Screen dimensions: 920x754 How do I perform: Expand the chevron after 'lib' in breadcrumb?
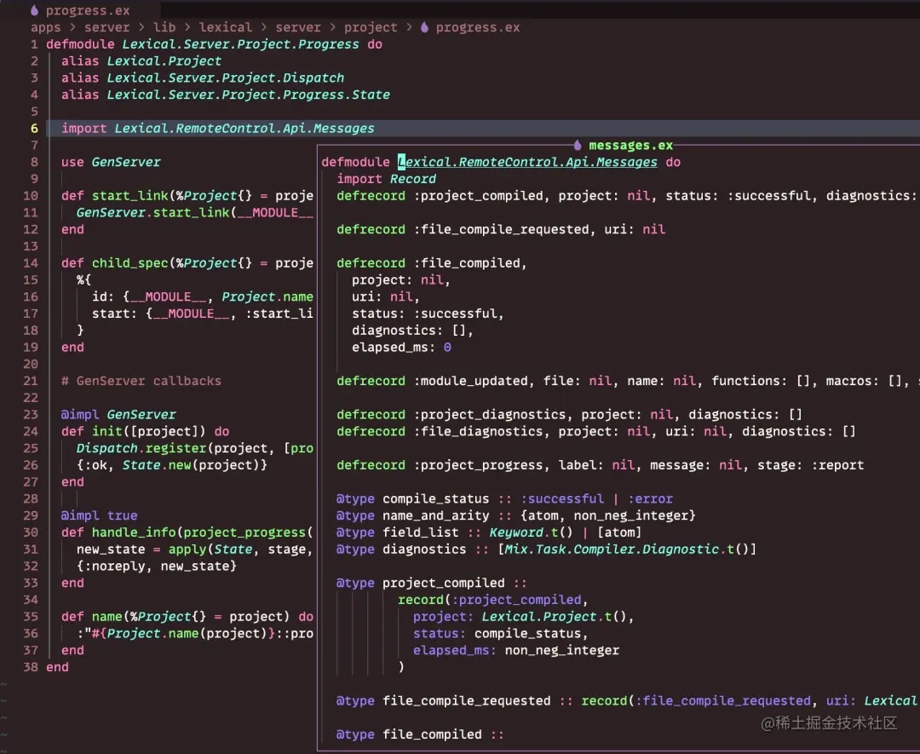tap(187, 27)
